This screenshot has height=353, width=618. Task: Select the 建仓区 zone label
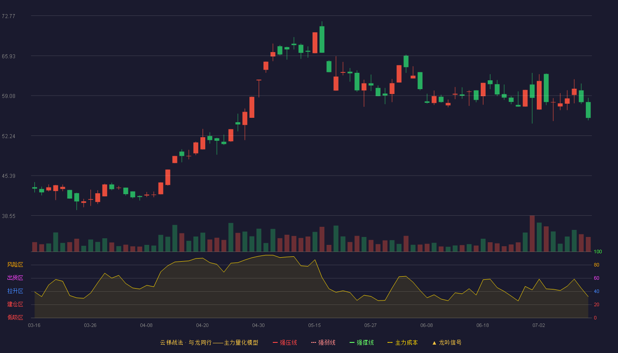pyautogui.click(x=15, y=304)
